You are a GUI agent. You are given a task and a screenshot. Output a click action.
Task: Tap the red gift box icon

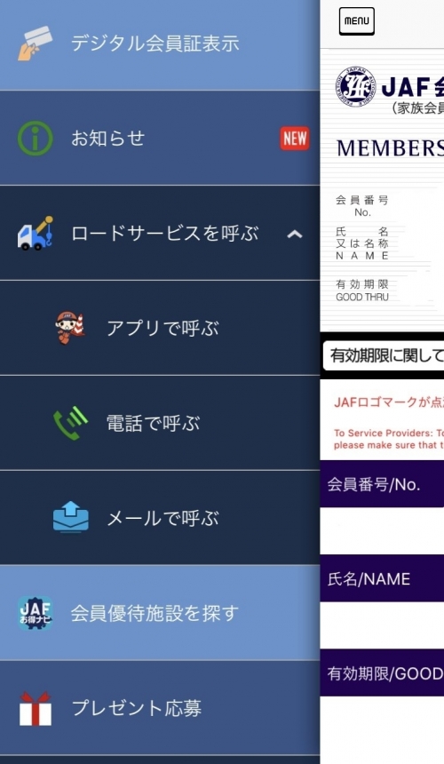(x=35, y=708)
